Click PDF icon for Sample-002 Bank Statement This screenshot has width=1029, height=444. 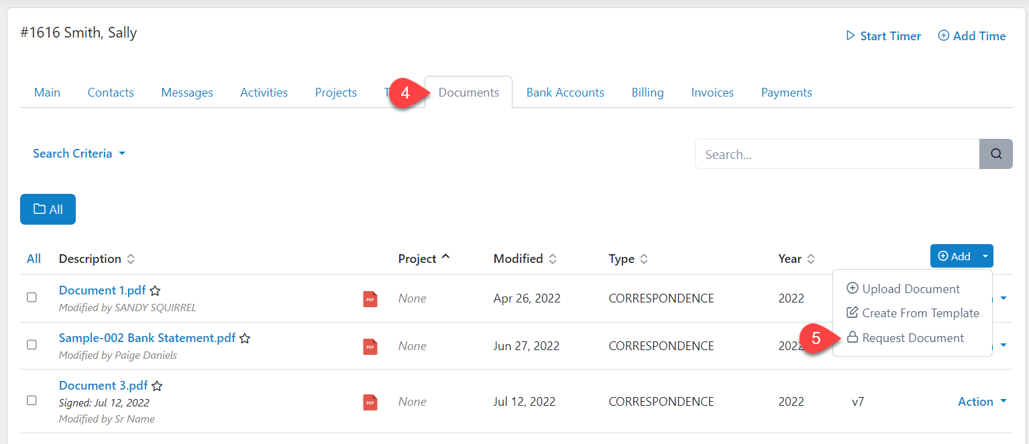point(370,347)
